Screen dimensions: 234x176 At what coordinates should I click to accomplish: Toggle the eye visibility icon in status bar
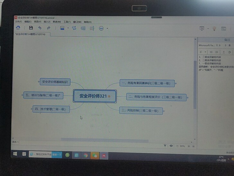[x=171, y=146]
